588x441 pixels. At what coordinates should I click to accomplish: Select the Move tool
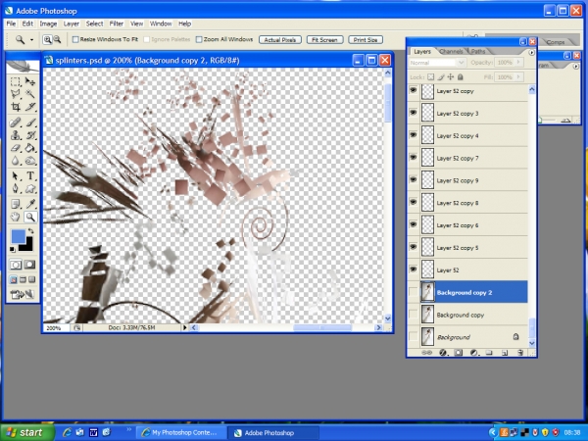(x=30, y=81)
